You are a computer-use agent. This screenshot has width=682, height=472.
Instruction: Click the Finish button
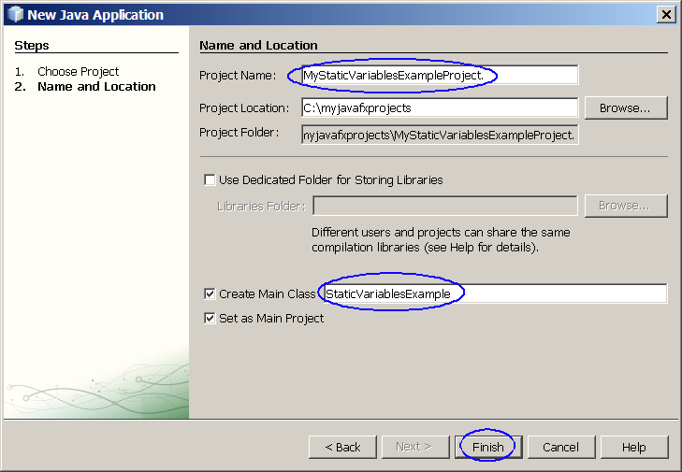488,447
